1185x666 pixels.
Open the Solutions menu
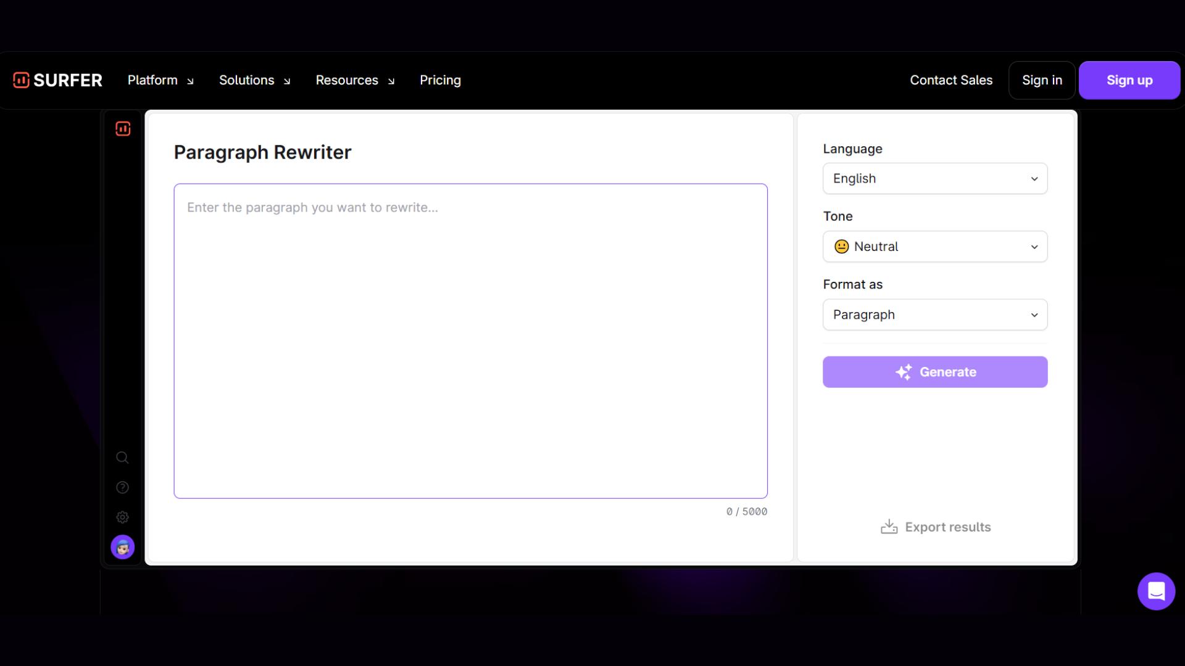254,80
